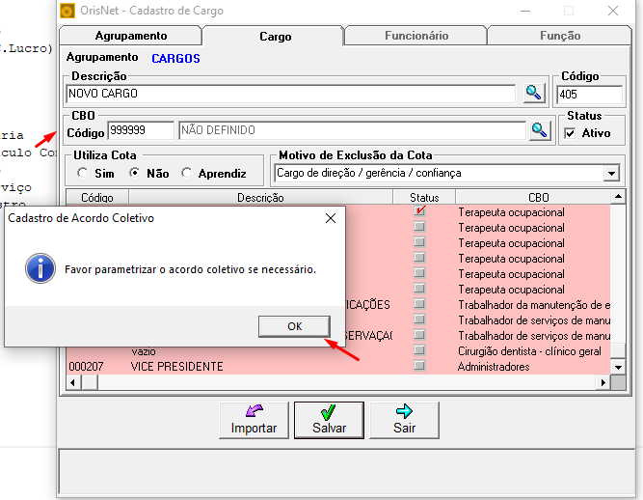Image resolution: width=643 pixels, height=500 pixels.
Task: Switch to the Funcionário tab
Action: point(416,36)
